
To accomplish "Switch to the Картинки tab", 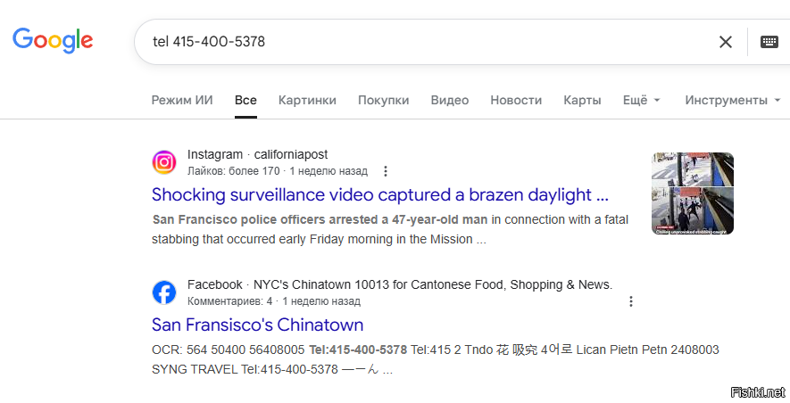I will tap(307, 100).
